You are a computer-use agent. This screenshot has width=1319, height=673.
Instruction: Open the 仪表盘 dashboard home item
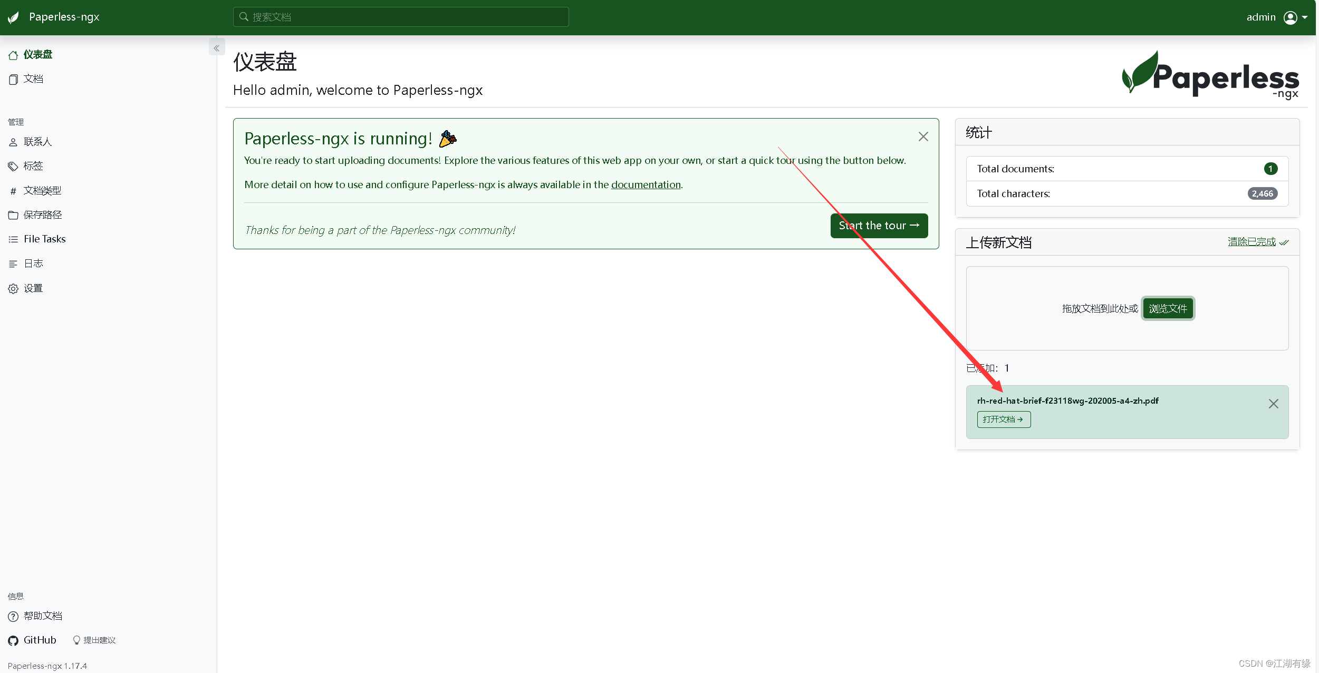point(37,55)
